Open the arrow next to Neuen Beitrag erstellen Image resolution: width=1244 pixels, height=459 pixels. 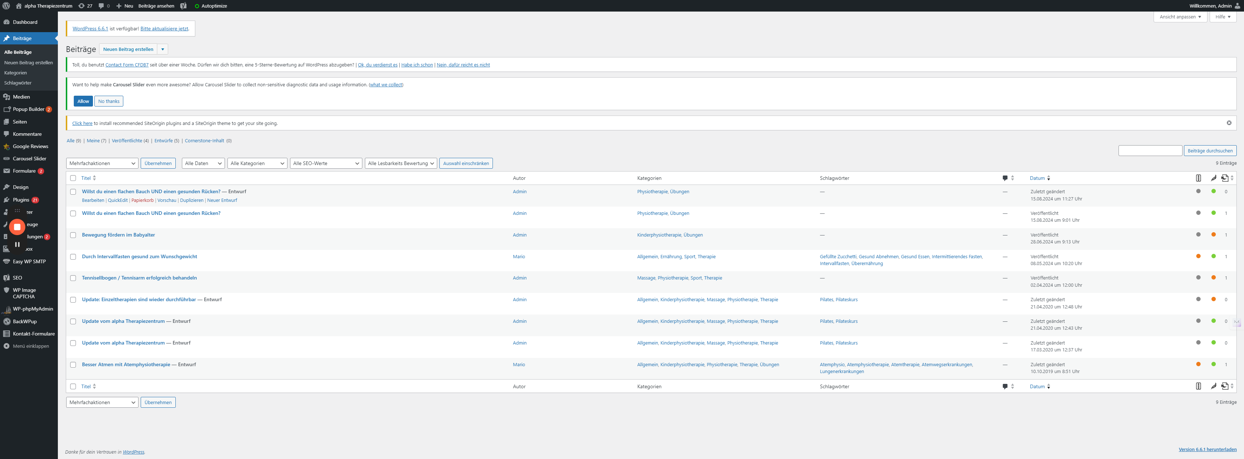pyautogui.click(x=163, y=49)
